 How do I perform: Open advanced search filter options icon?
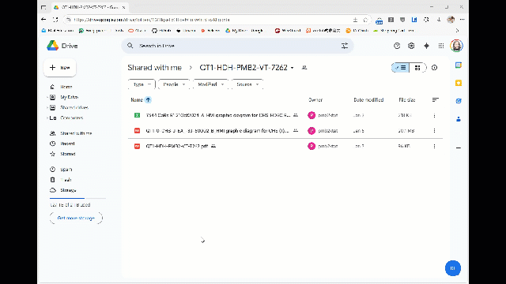[x=345, y=46]
